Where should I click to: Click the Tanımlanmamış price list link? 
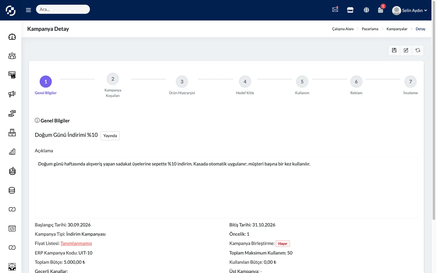76,243
